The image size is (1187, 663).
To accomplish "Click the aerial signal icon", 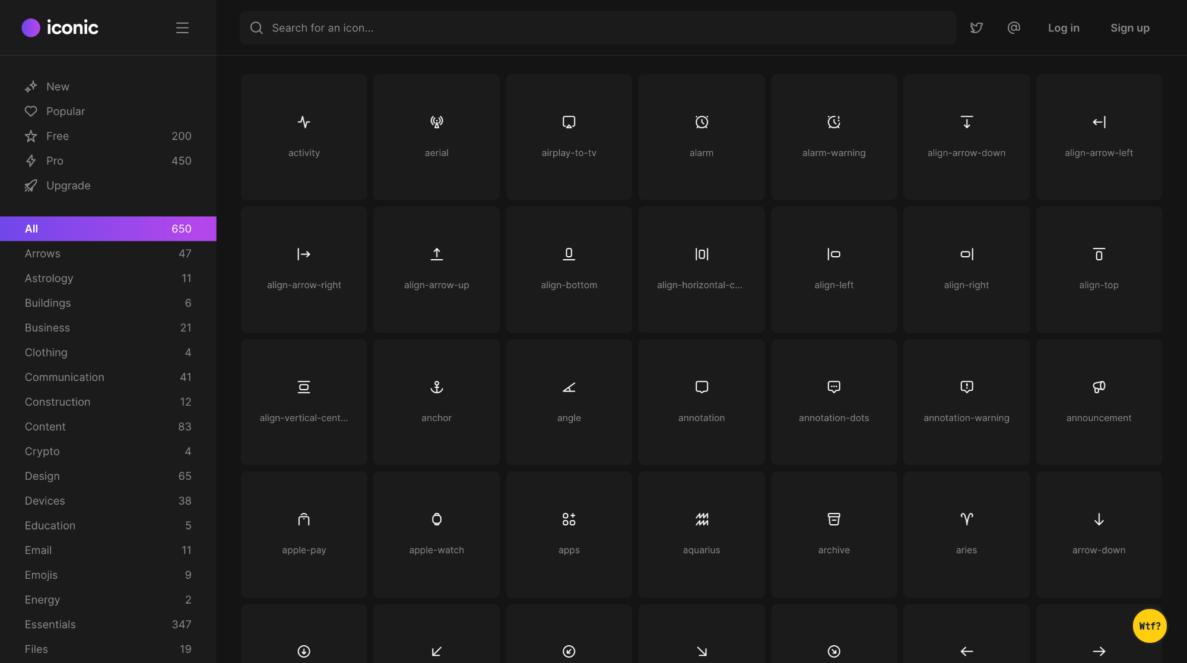I will [x=436, y=122].
